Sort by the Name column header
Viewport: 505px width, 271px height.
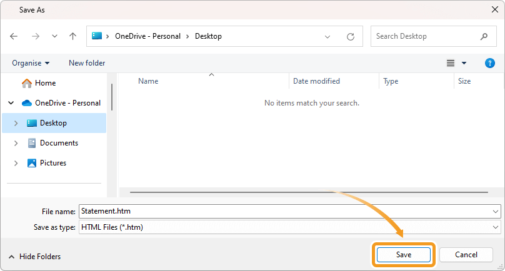[148, 81]
